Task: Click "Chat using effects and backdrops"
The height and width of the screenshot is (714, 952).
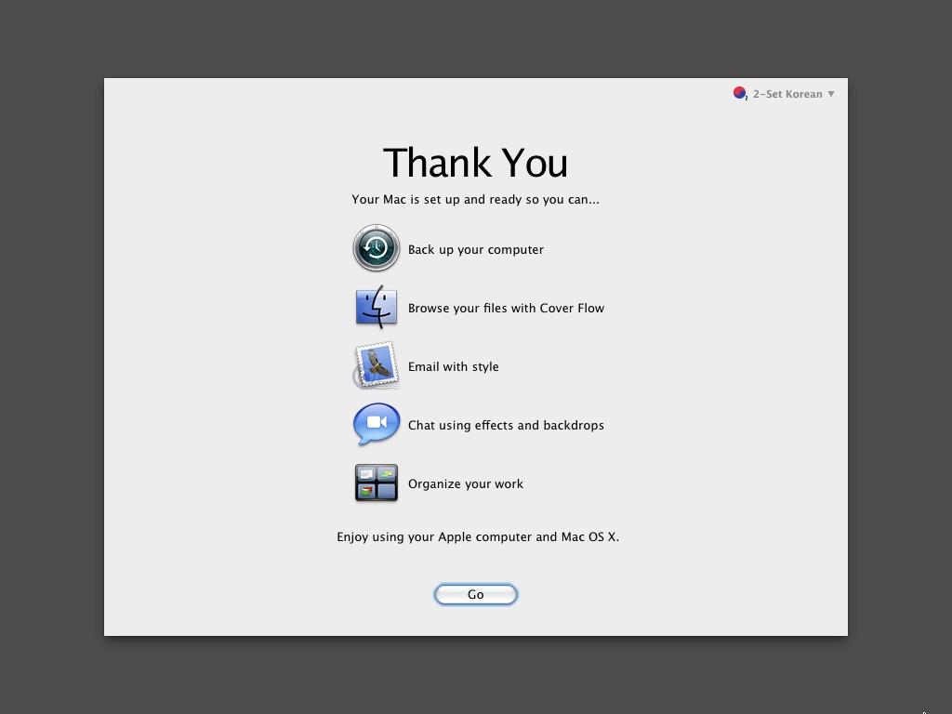Action: point(506,425)
